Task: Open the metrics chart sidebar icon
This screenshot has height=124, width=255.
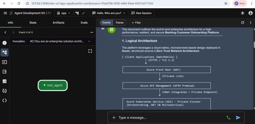Action: pyautogui.click(x=4, y=81)
